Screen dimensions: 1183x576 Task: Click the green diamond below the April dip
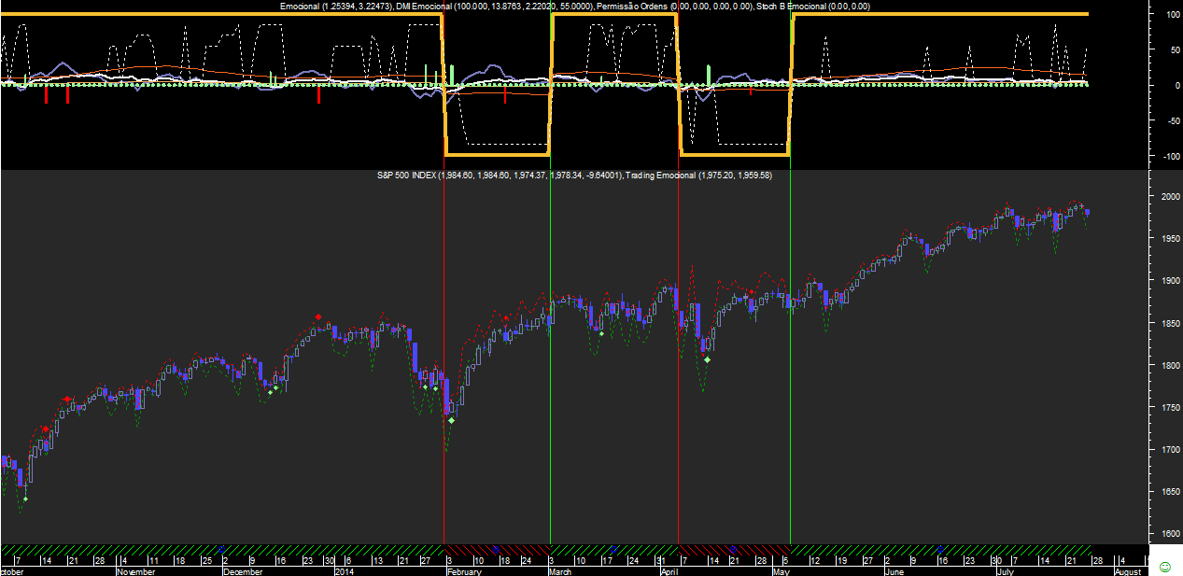(707, 359)
